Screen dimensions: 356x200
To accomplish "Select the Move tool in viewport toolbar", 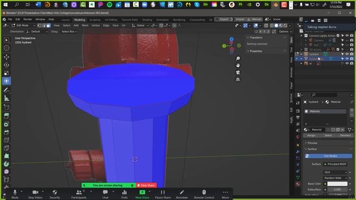I will click(7, 57).
